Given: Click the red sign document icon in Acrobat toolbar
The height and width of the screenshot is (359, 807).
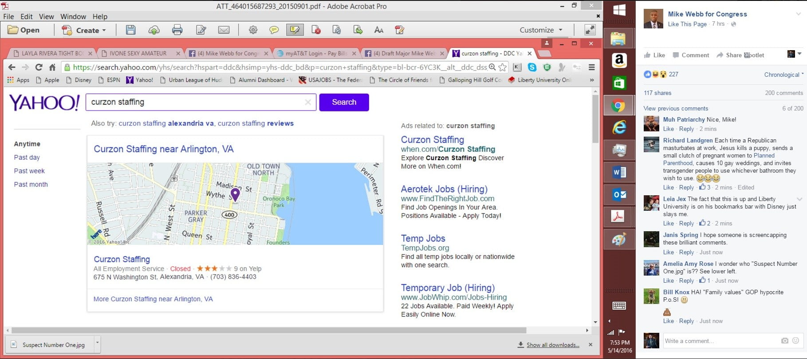Looking at the screenshot, I should point(399,30).
